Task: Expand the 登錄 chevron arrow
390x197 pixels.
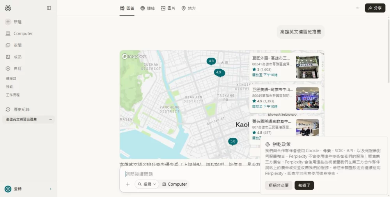Action: (x=51, y=189)
